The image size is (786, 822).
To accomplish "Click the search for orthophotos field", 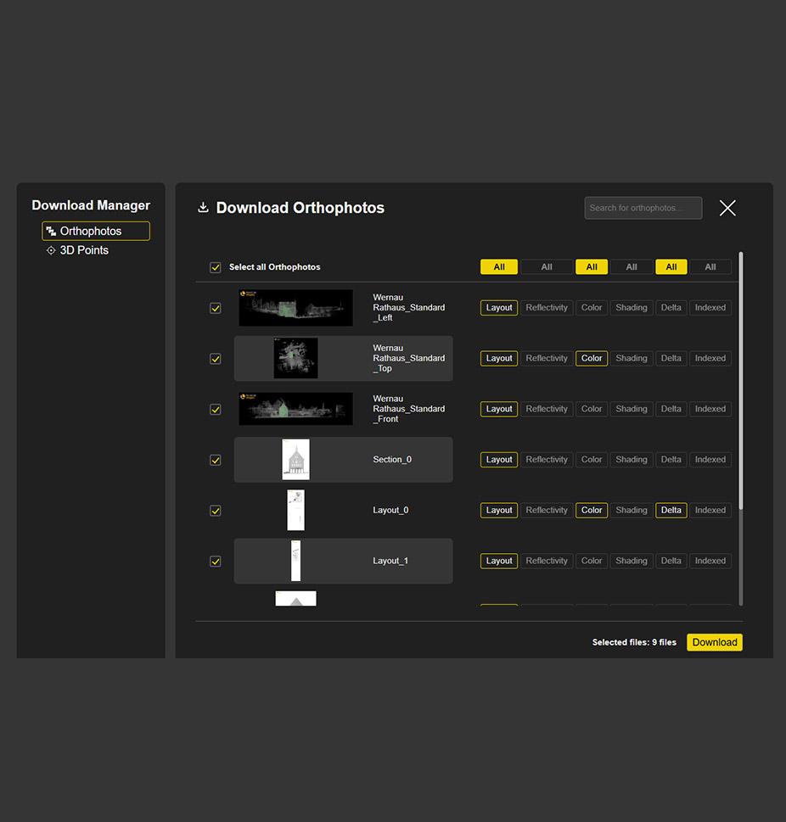I will 643,208.
